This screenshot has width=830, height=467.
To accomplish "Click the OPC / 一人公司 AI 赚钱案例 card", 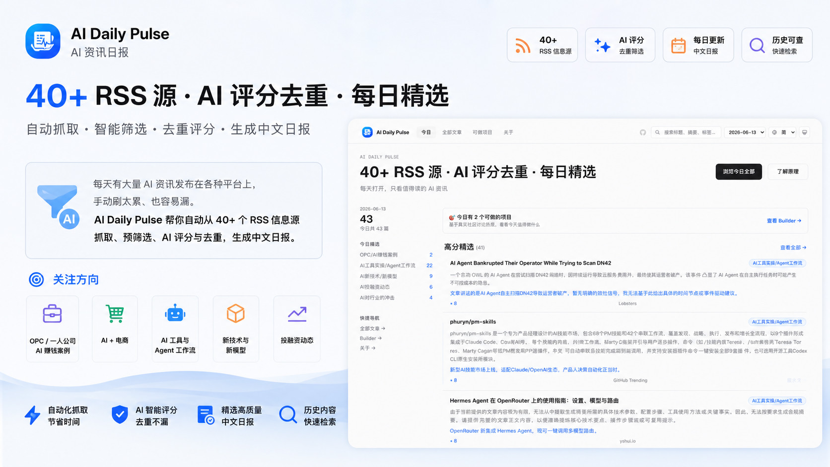I will tap(52, 329).
